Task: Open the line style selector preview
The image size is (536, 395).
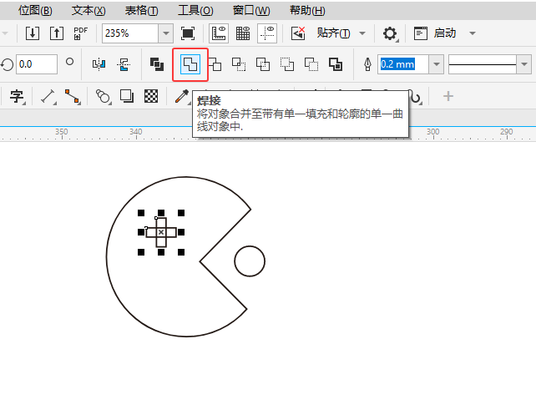Action: click(x=483, y=64)
